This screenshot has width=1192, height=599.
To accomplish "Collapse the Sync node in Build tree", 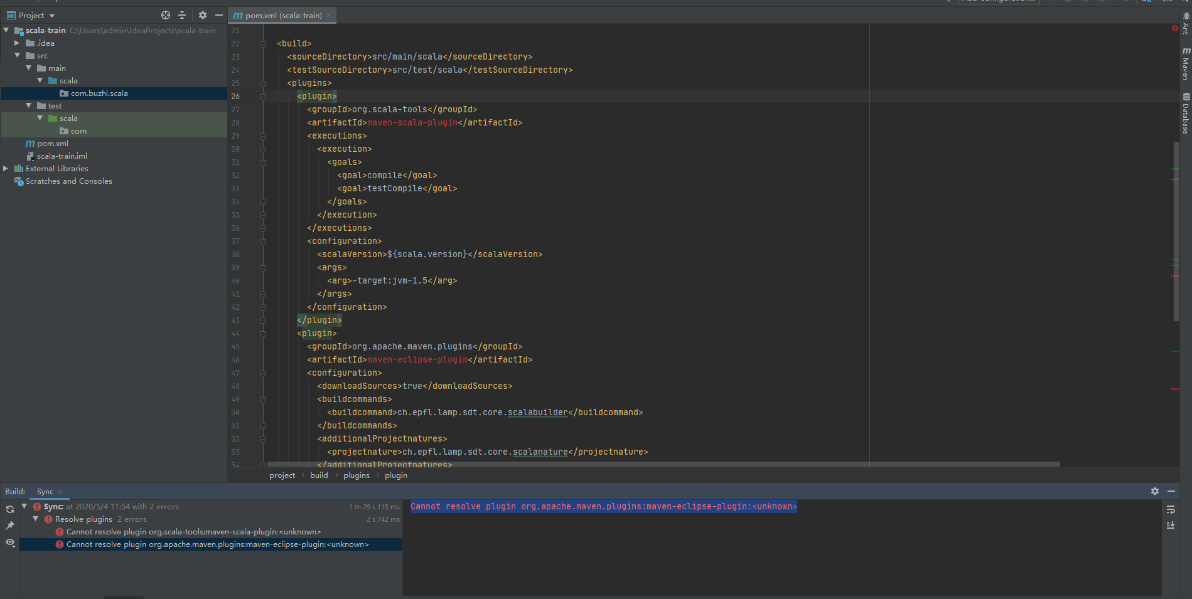I will tap(24, 506).
